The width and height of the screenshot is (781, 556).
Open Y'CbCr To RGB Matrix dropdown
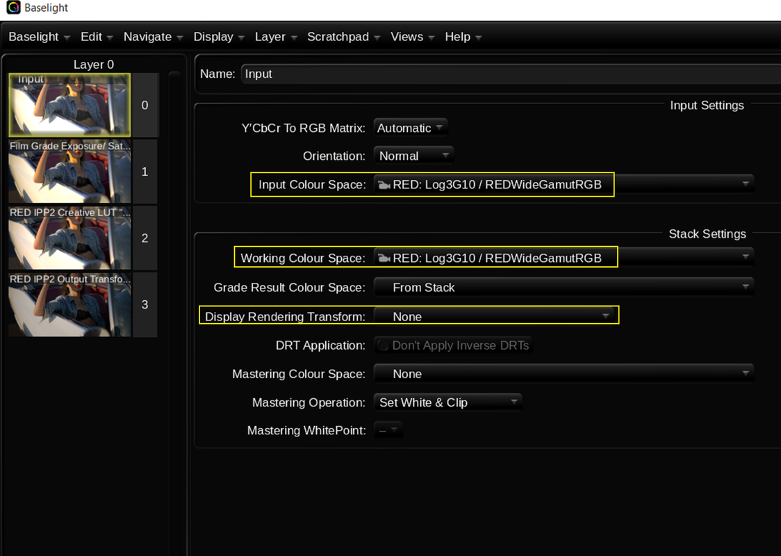click(x=411, y=128)
